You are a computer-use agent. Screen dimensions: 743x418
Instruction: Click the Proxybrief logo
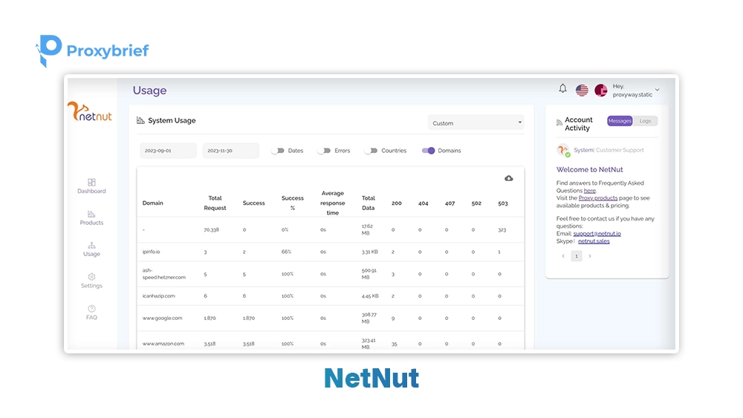(92, 50)
